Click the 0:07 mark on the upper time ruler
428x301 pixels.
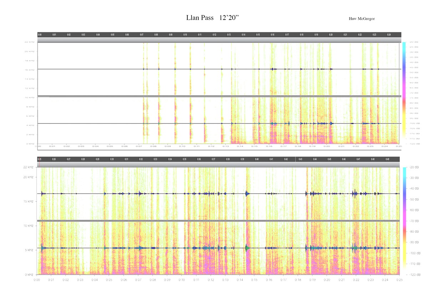142,35
